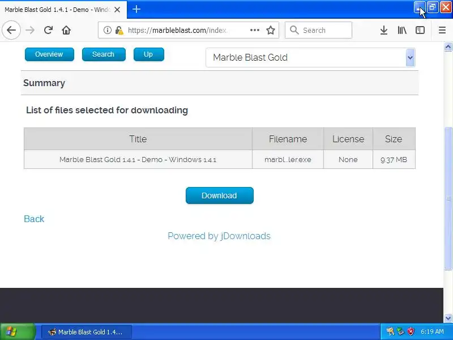453x340 pixels.
Task: Click the Filename column header
Action: click(288, 139)
